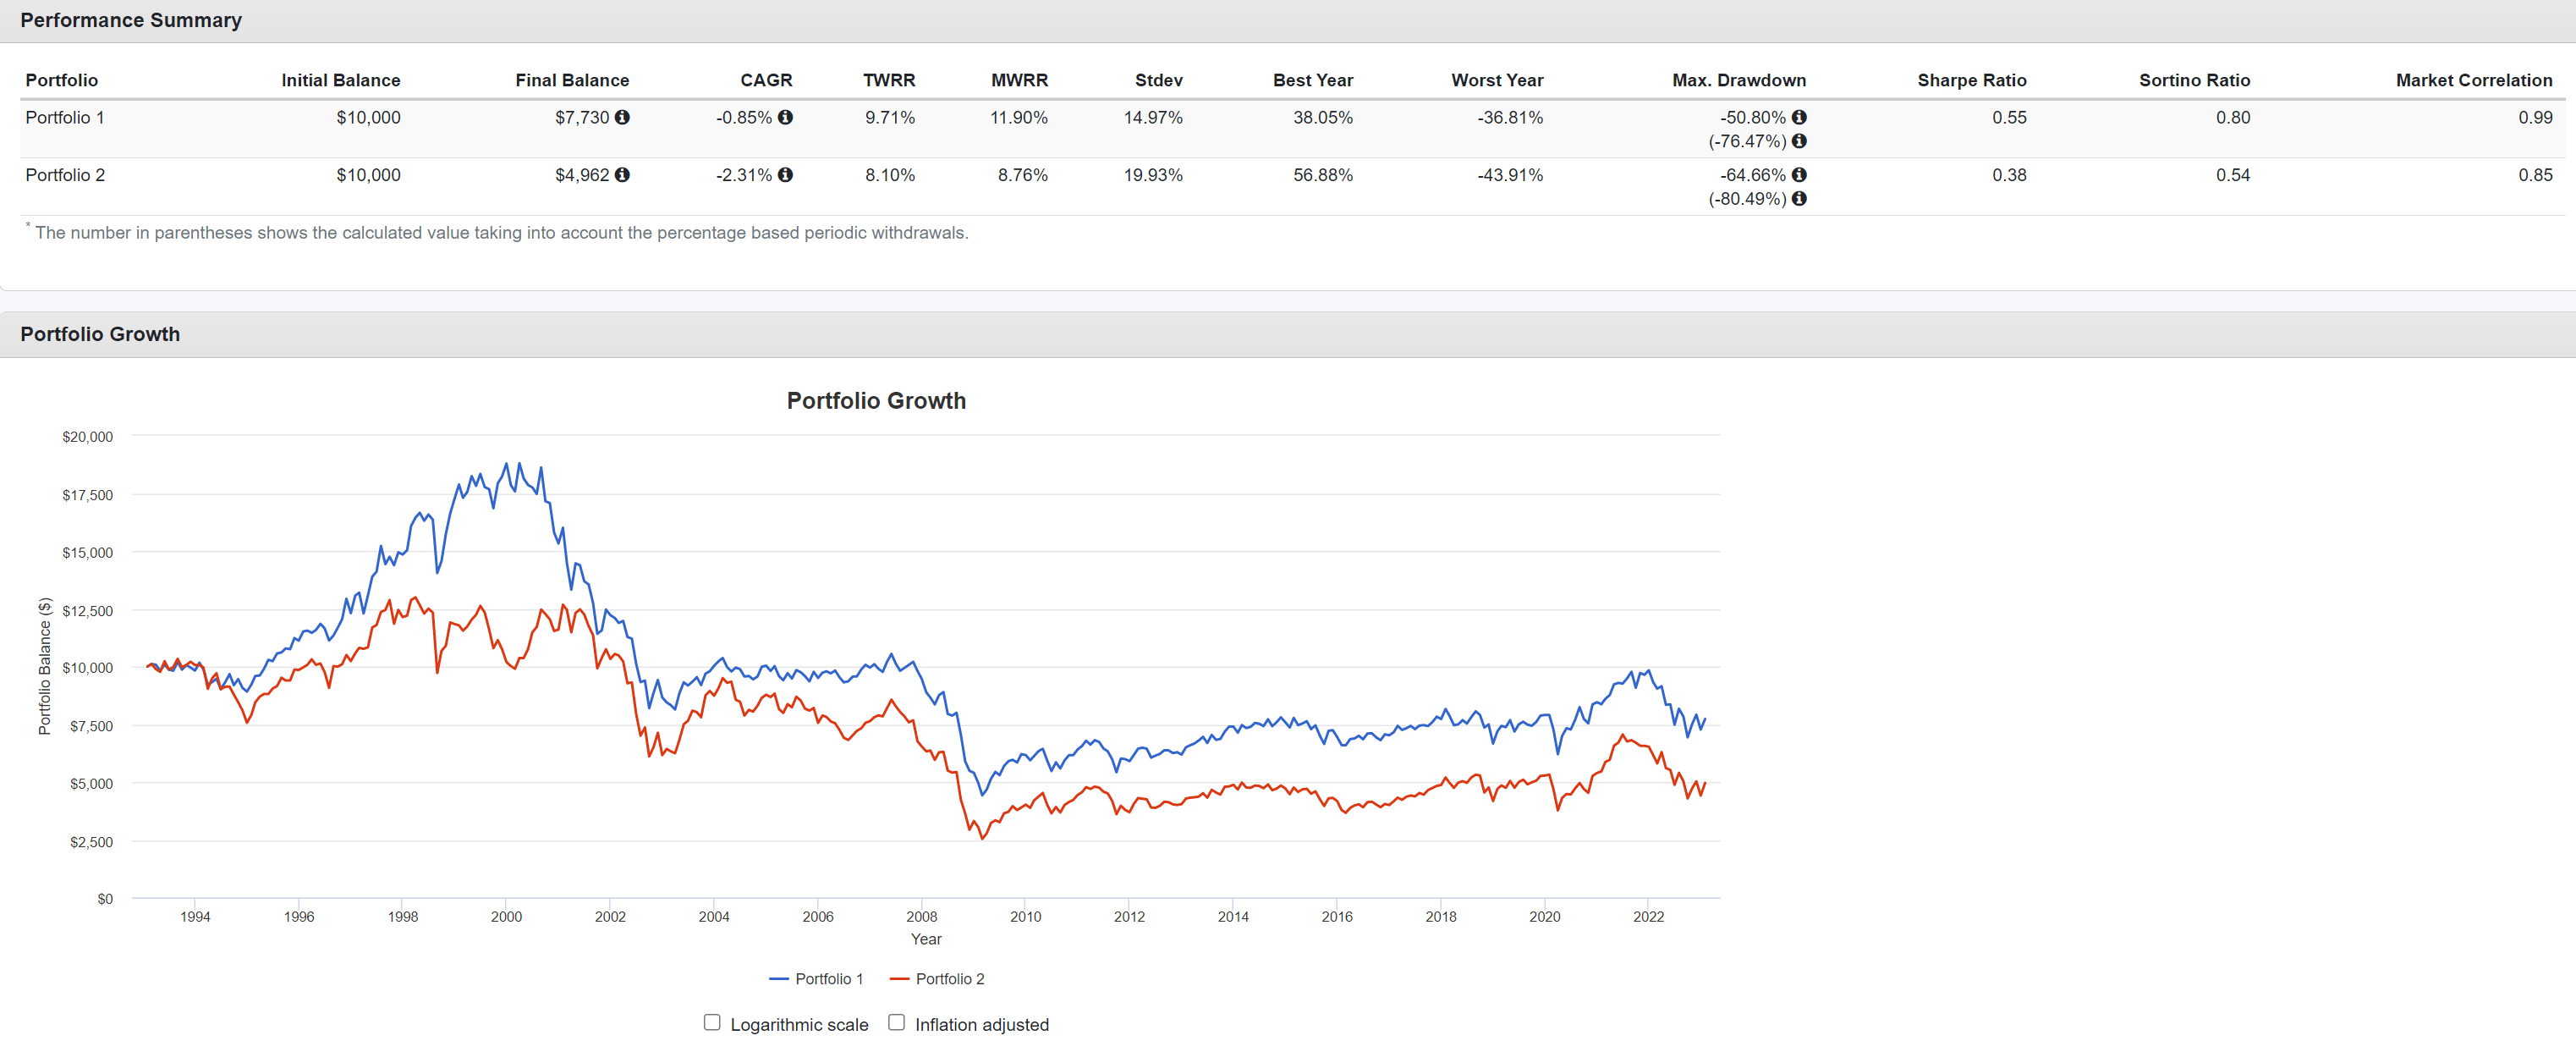
Task: Collapse the Portfolio Growth section header
Action: click(x=100, y=334)
